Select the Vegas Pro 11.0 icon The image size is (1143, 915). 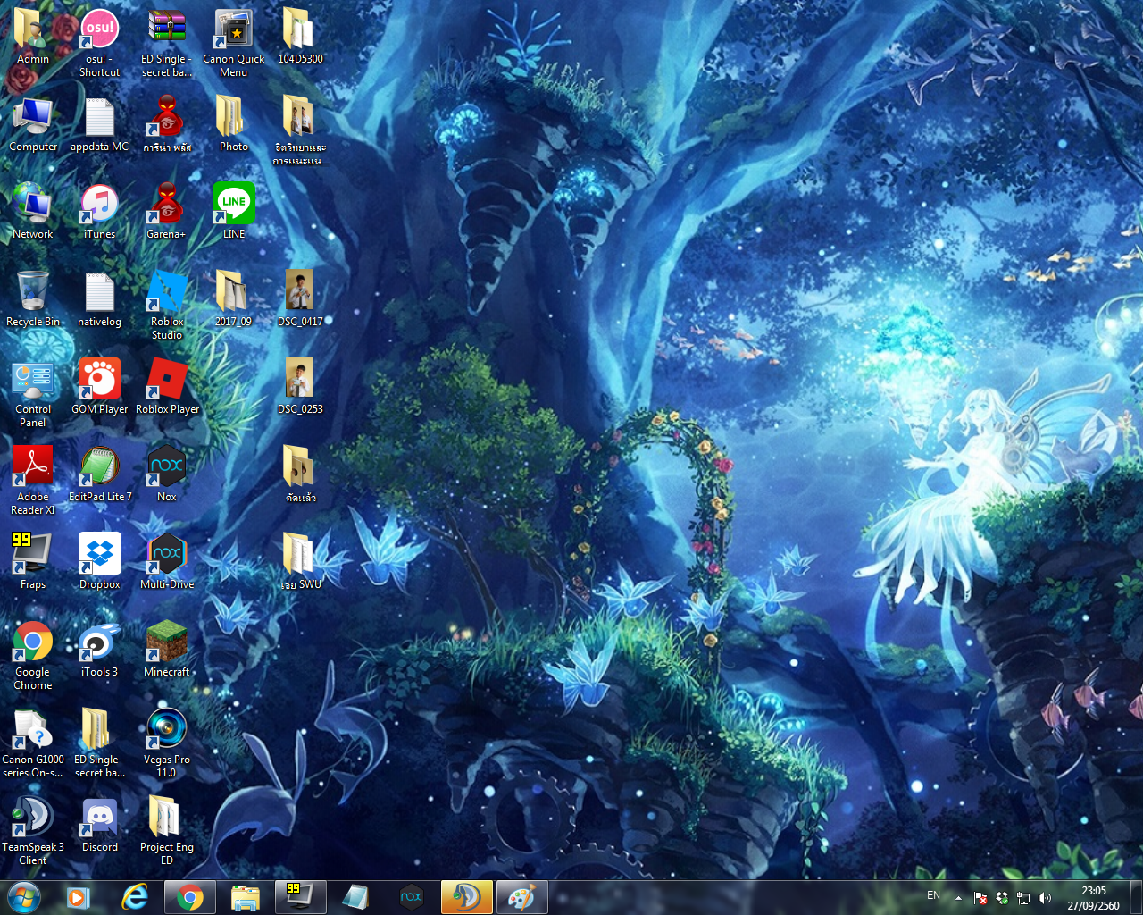(x=167, y=743)
